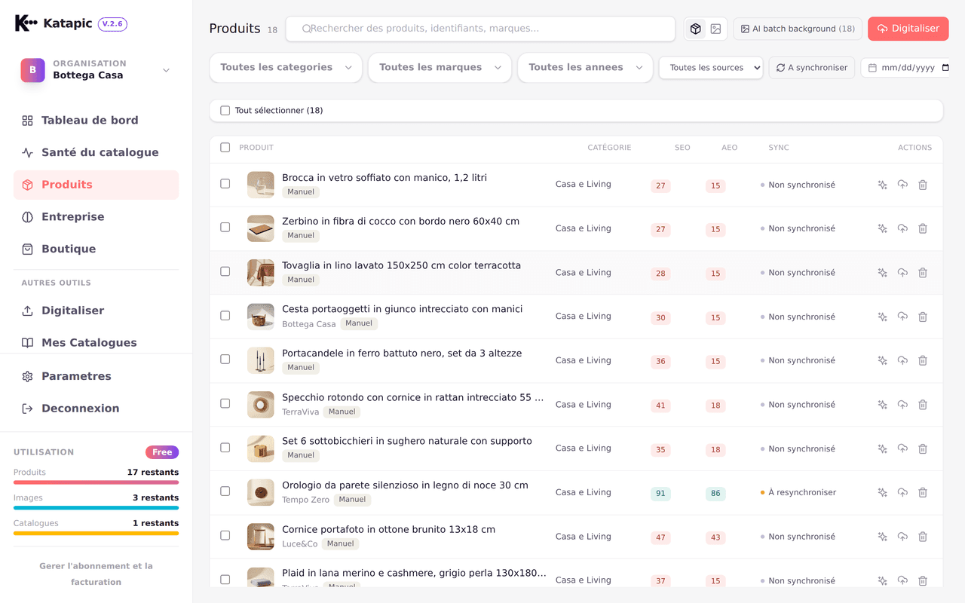Open thumbnail of Cornice portafoto in ottone

[261, 537]
